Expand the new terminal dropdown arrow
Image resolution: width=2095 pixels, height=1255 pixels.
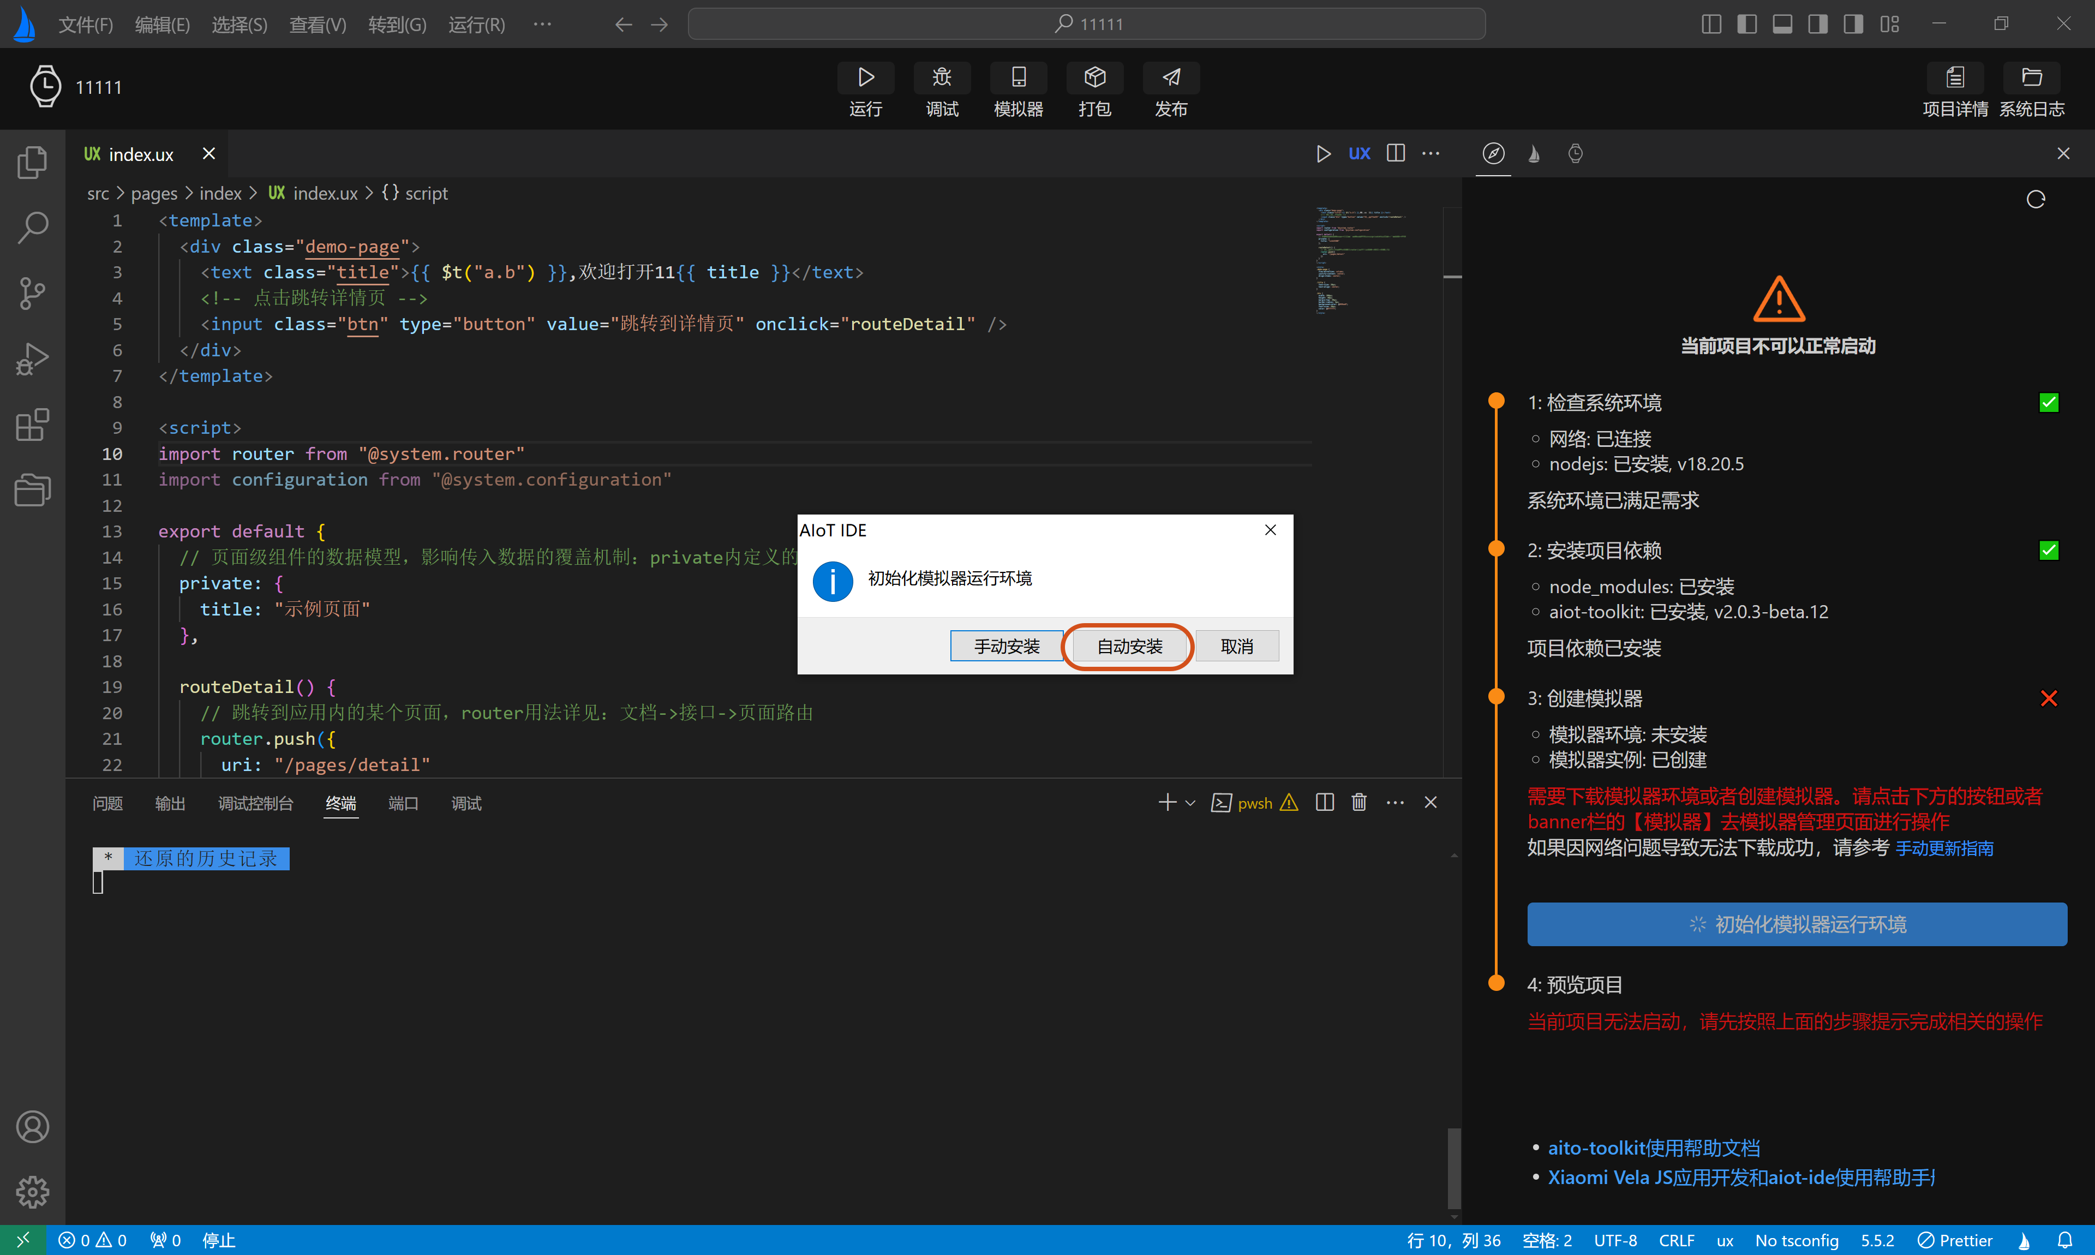pyautogui.click(x=1190, y=803)
